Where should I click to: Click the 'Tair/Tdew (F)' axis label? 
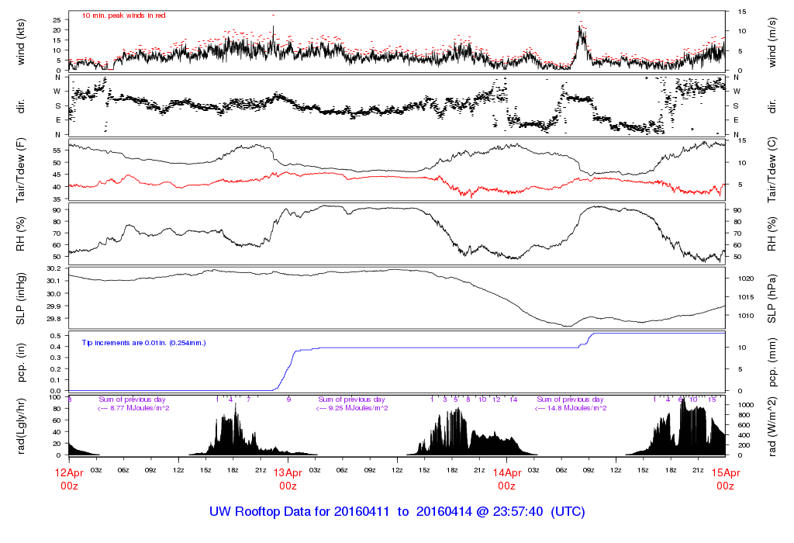(x=20, y=171)
